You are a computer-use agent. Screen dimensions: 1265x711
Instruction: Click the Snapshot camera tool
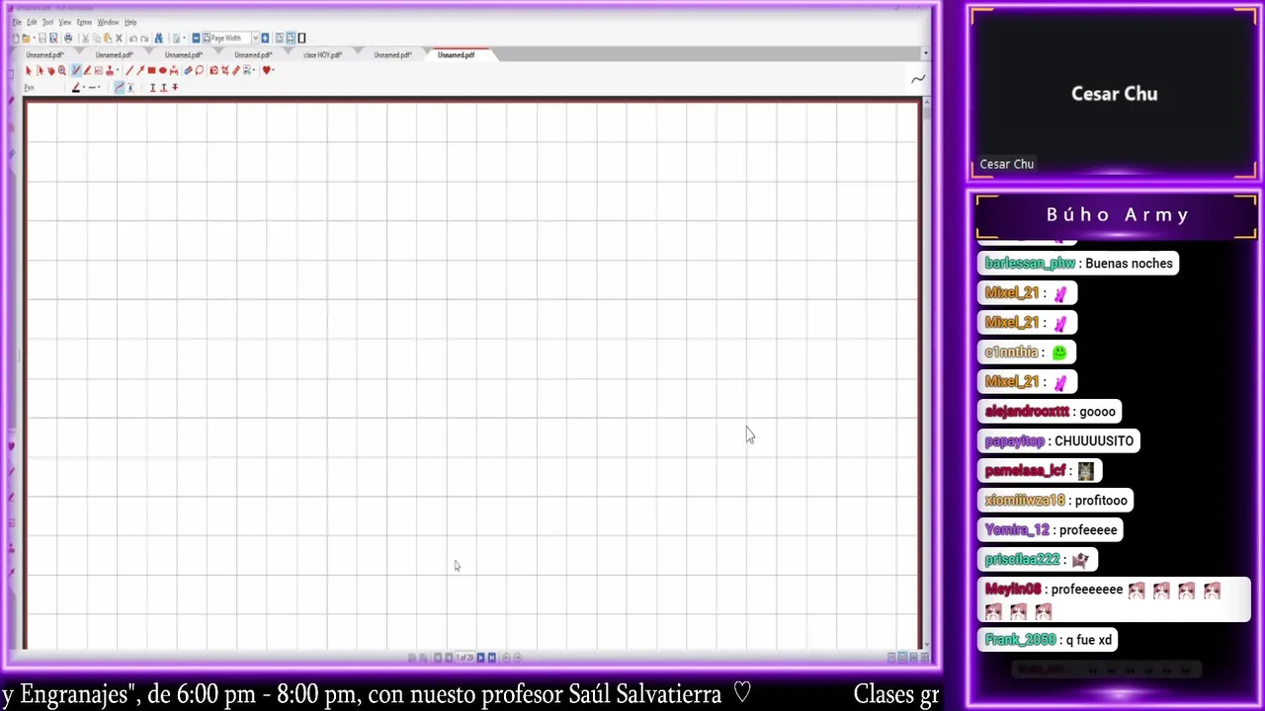(213, 70)
